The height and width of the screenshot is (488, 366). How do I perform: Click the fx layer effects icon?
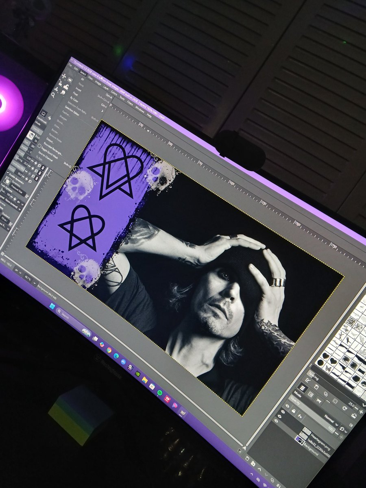click(300, 416)
